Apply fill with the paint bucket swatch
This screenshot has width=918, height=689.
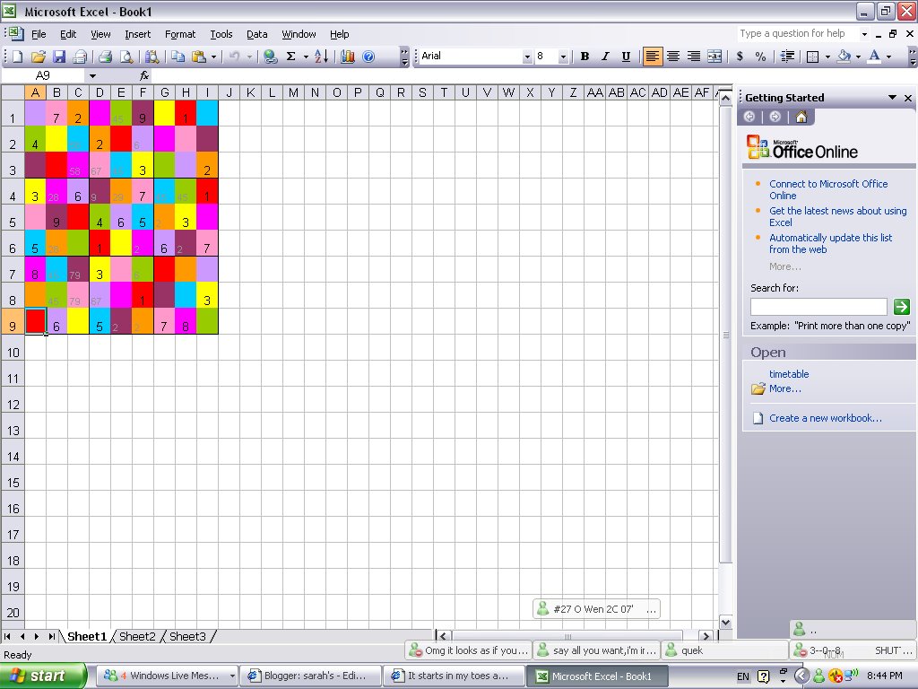[844, 57]
